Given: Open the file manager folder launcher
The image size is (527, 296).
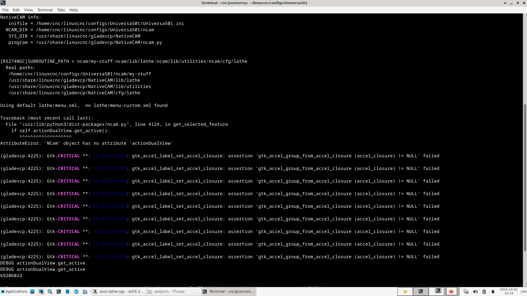Looking at the screenshot, I should tap(85, 292).
